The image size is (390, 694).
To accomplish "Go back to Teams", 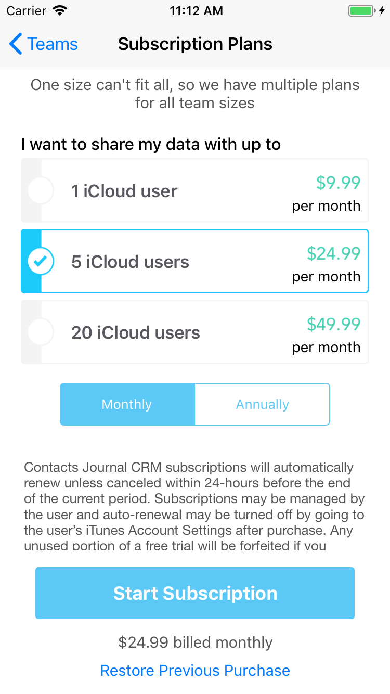I will 52,44.
